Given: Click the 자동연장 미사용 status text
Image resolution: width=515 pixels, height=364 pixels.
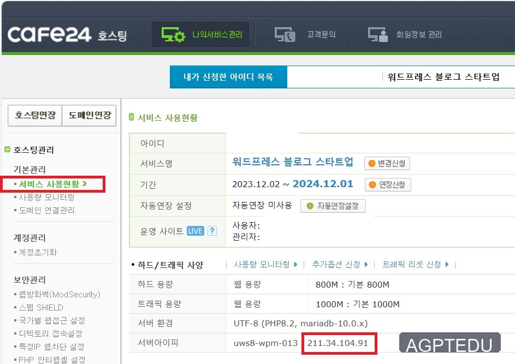Looking at the screenshot, I should (x=262, y=206).
